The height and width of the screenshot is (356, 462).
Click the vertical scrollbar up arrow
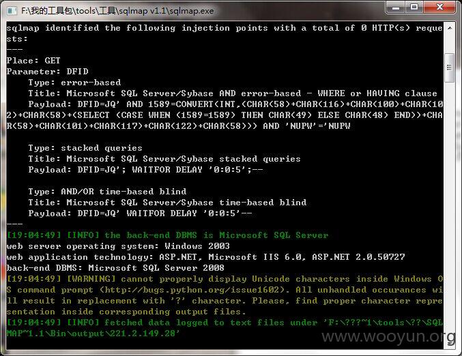[x=450, y=28]
